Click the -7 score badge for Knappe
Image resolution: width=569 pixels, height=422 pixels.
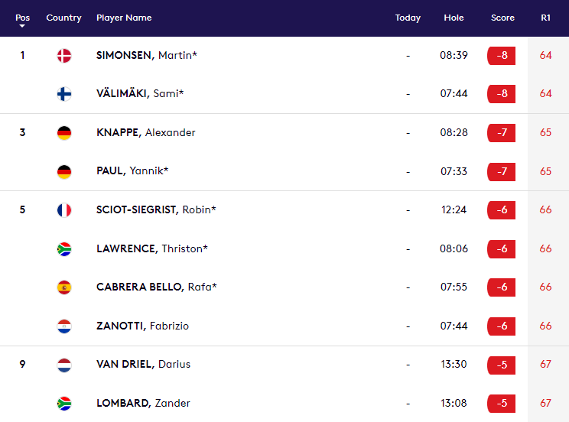(x=502, y=133)
